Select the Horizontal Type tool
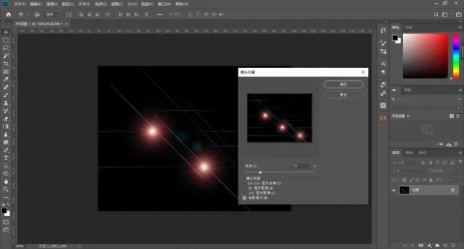The image size is (464, 249). click(x=6, y=158)
